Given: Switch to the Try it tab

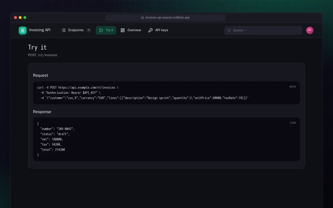Looking at the screenshot, I should (x=106, y=30).
